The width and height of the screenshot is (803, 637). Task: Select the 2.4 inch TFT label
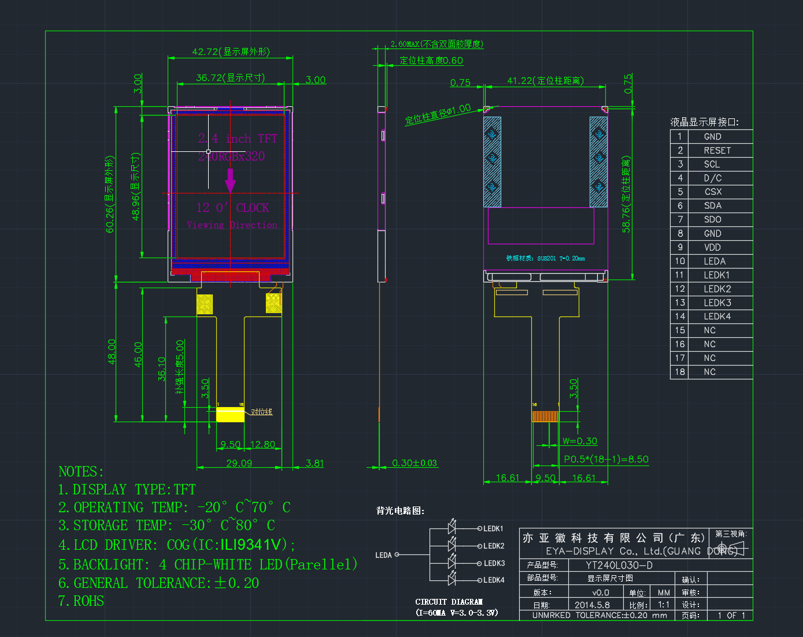click(238, 139)
